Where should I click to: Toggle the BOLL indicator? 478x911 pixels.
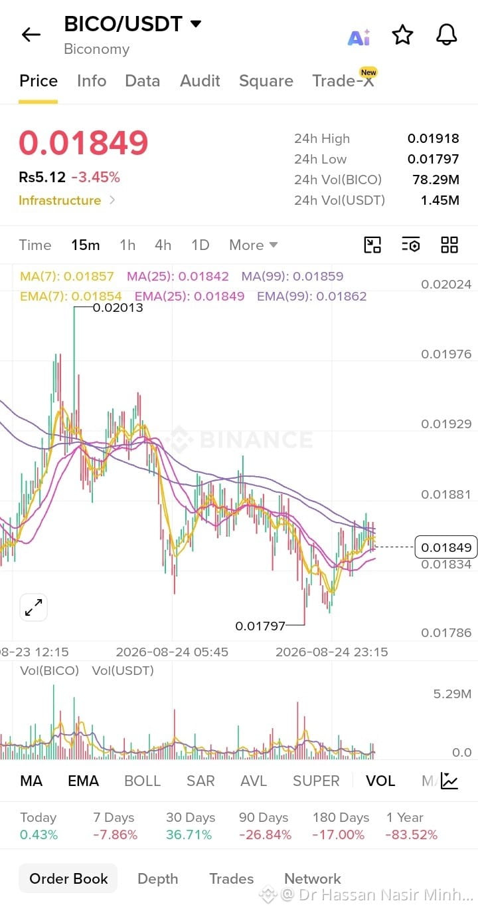pyautogui.click(x=143, y=781)
